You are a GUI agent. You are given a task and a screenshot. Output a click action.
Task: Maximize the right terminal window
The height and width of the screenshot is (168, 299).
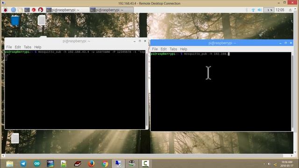point(285,43)
